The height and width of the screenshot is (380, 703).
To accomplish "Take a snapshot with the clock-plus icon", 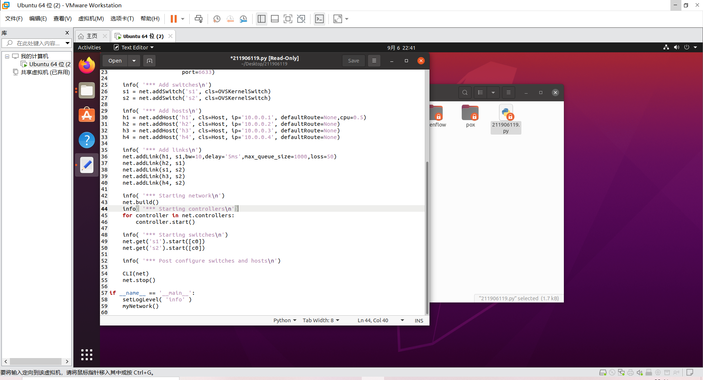I will coord(217,19).
